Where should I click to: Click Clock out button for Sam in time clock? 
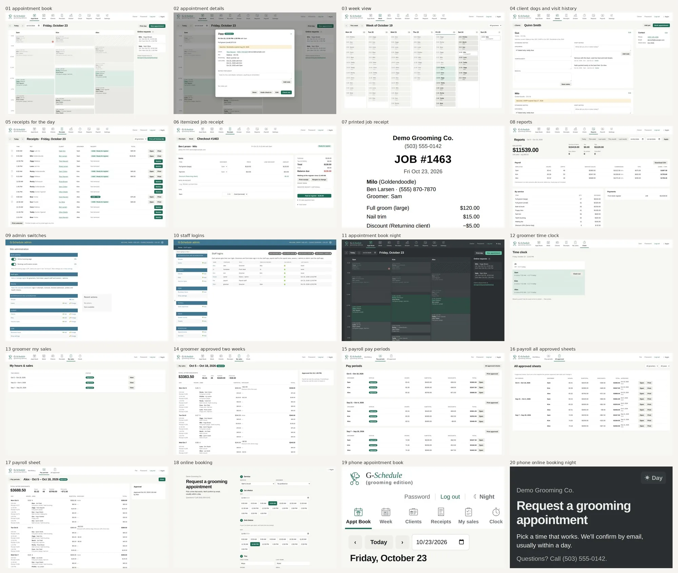(577, 274)
